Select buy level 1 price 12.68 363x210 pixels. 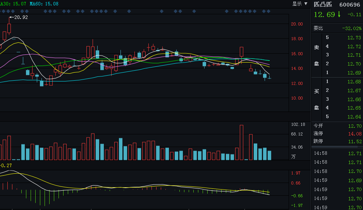(x=354, y=82)
